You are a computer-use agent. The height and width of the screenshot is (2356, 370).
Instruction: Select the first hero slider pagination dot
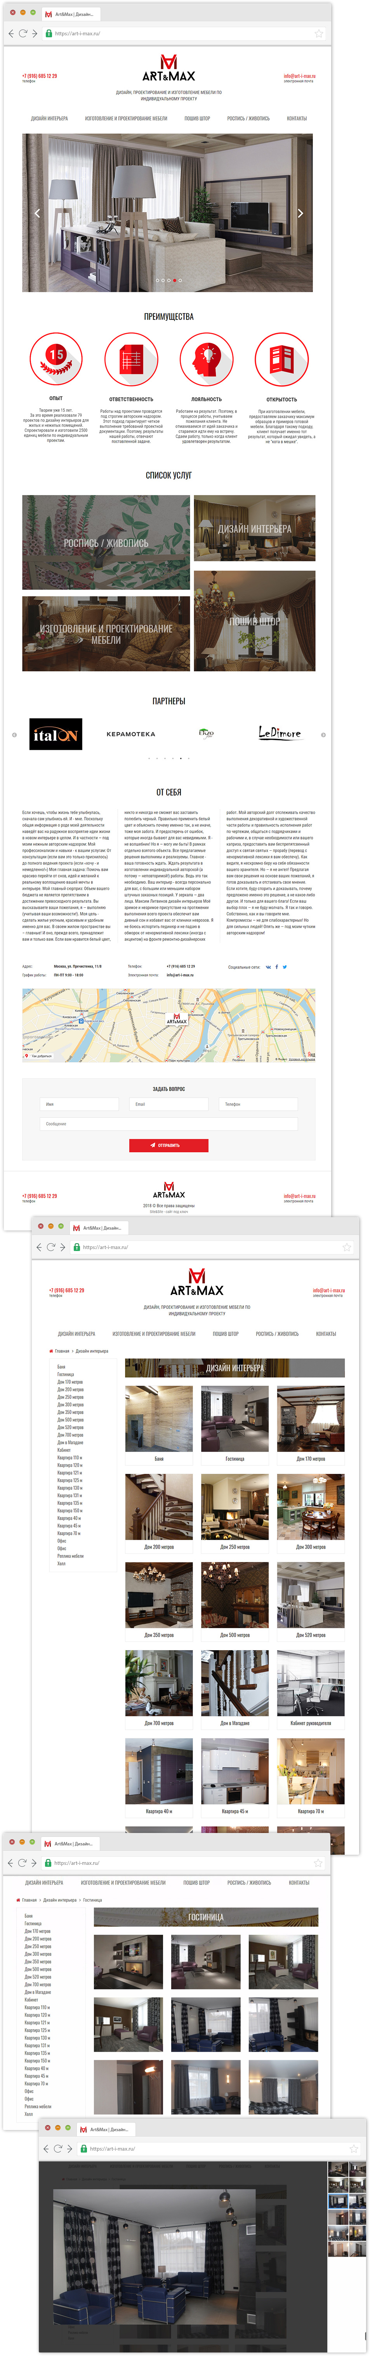click(x=157, y=281)
